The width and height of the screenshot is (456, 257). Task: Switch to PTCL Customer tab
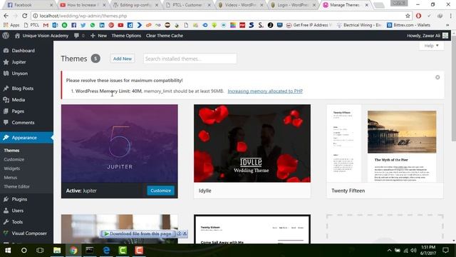click(188, 5)
